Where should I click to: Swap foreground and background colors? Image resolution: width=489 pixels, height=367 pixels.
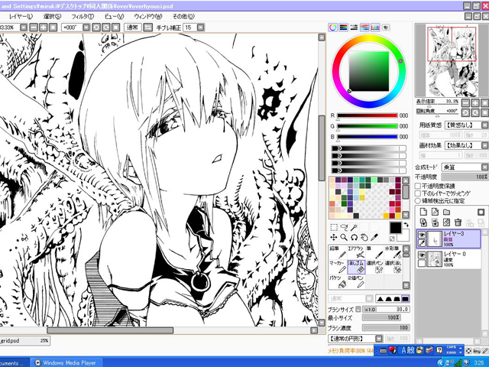click(x=406, y=224)
